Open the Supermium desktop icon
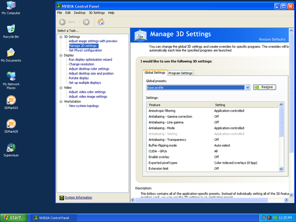Image resolution: width=296 pixels, height=222 pixels. 11,148
